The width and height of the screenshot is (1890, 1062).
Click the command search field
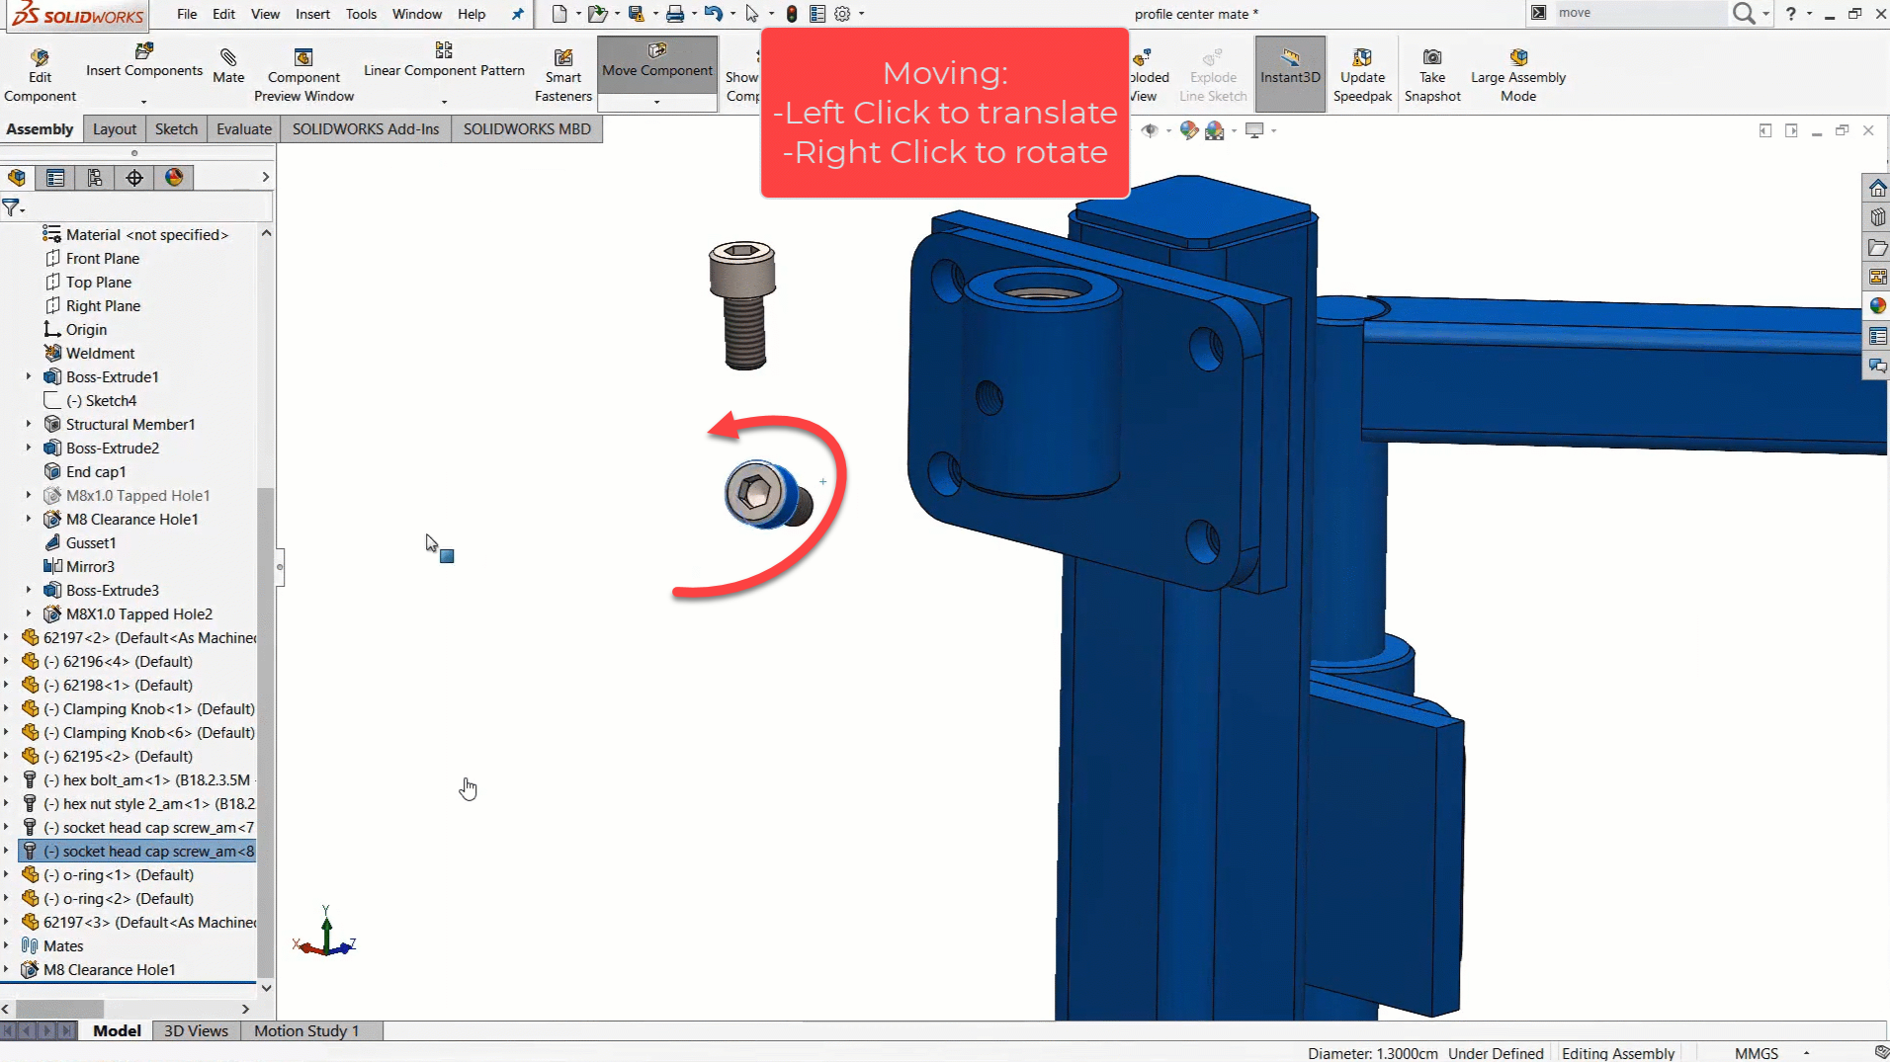1639,13
